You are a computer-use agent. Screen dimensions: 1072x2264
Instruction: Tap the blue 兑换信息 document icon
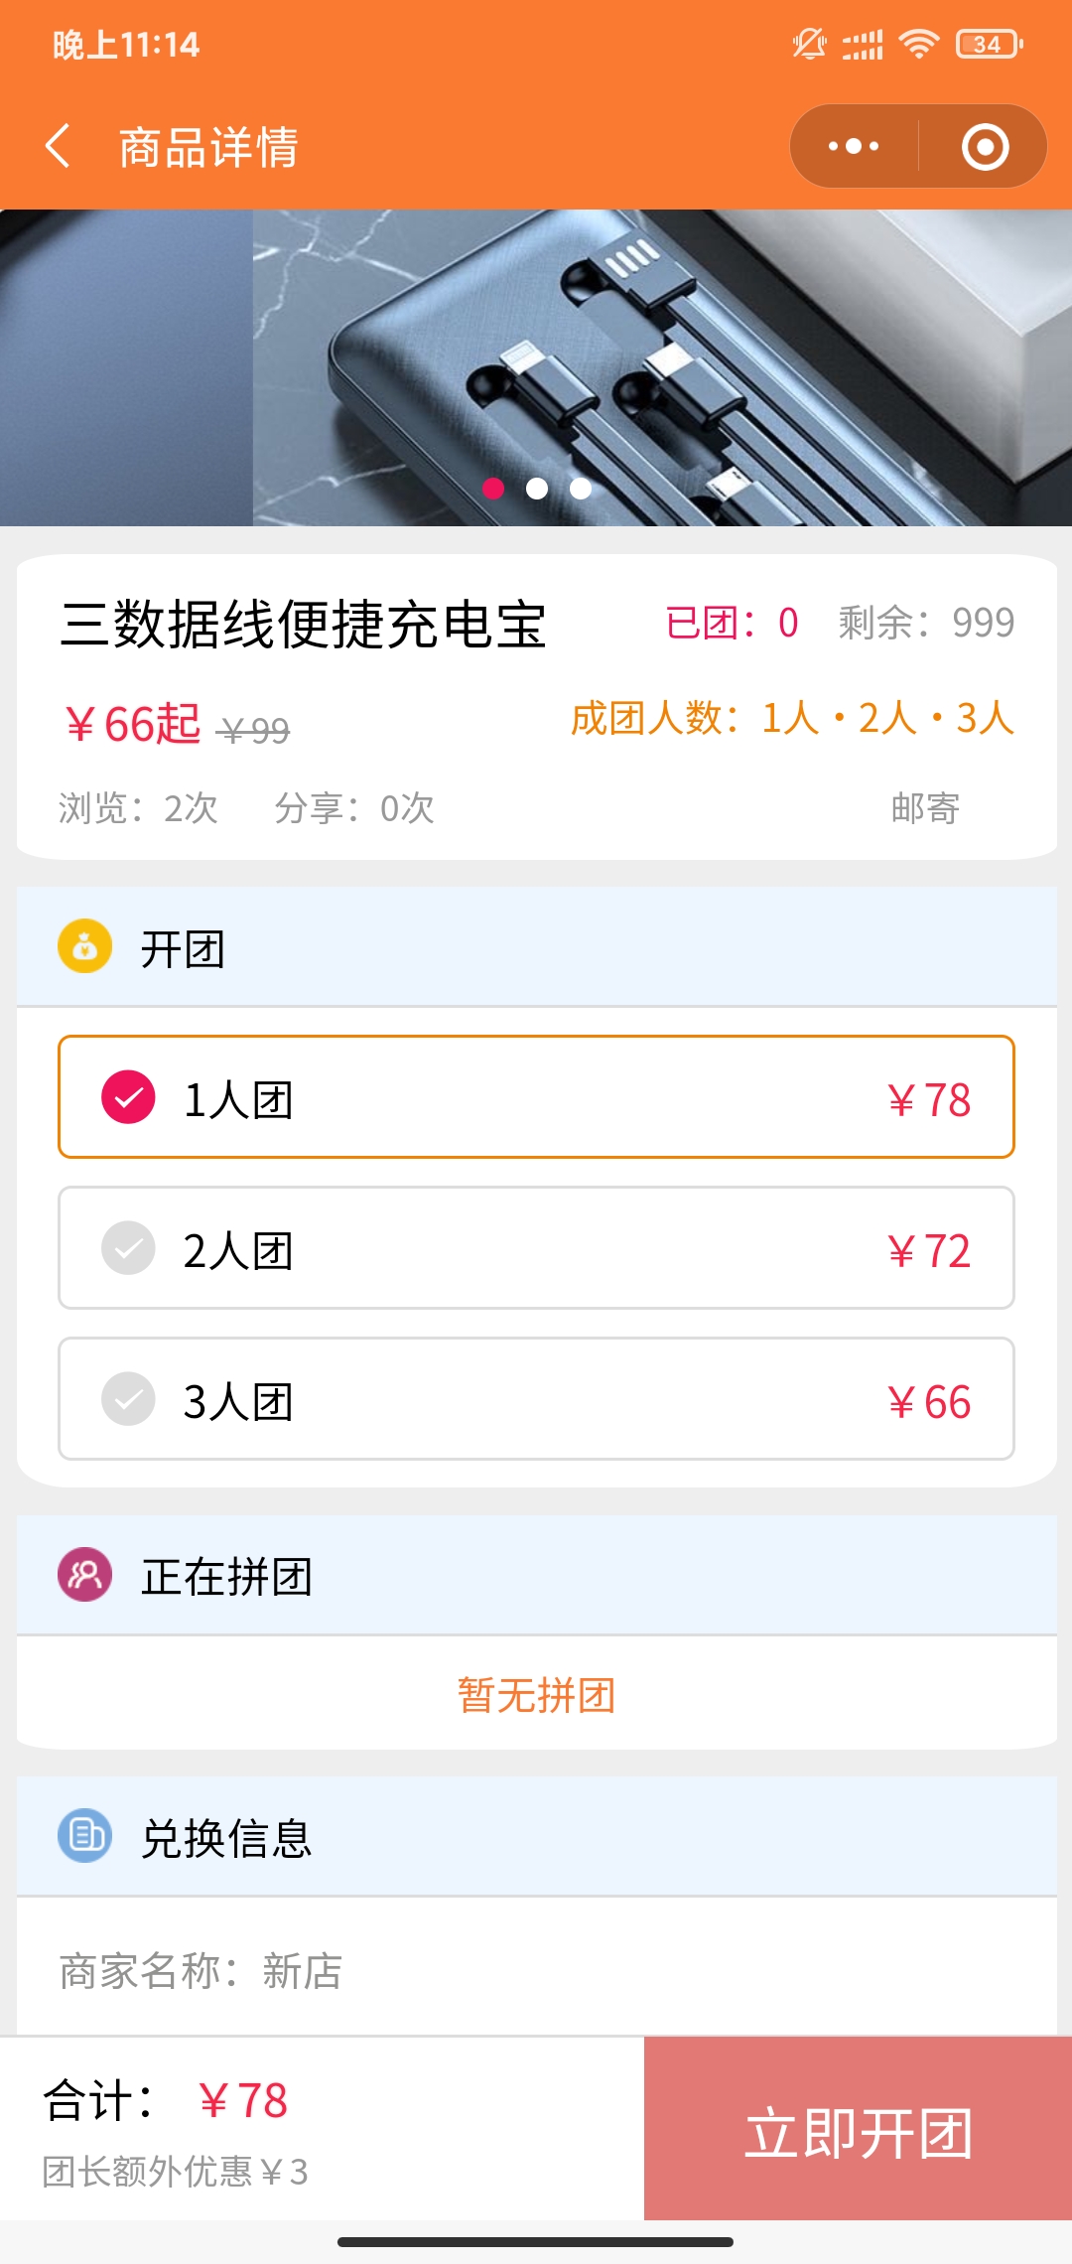(x=84, y=1836)
